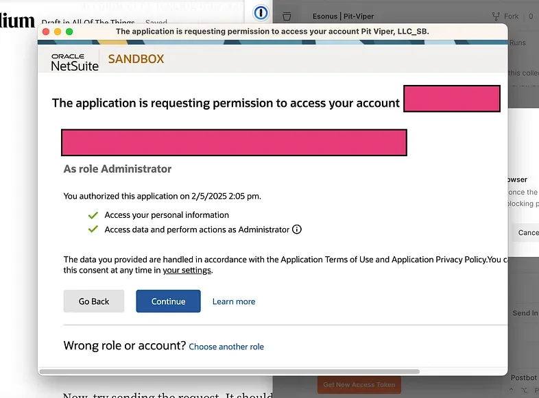Select the Choose another role link

coord(226,347)
